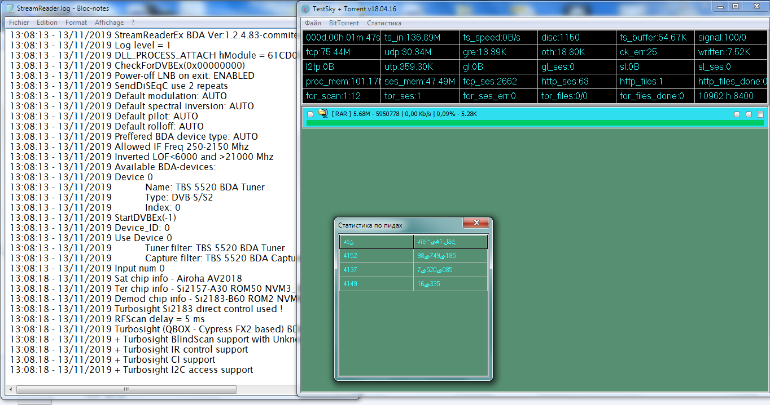
Task: Tick the checkbox left of the RAR entry
Action: pos(310,114)
